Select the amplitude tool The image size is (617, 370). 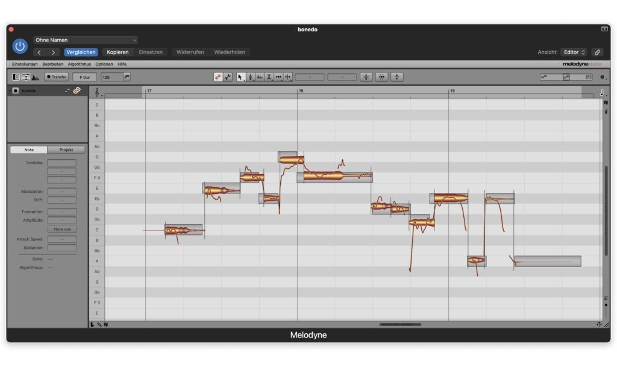click(x=269, y=77)
